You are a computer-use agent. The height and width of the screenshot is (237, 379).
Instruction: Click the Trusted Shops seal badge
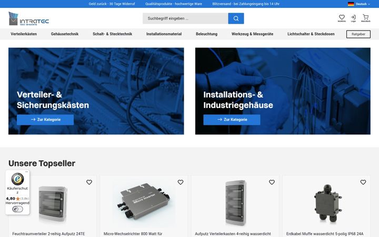[x=17, y=179]
